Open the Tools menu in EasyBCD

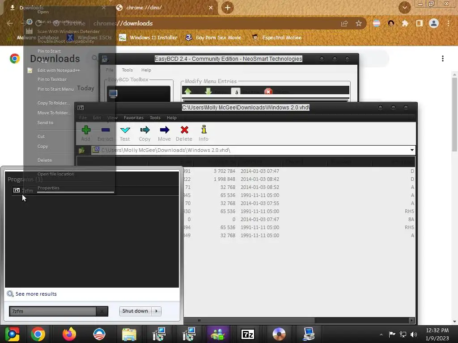[x=127, y=70]
